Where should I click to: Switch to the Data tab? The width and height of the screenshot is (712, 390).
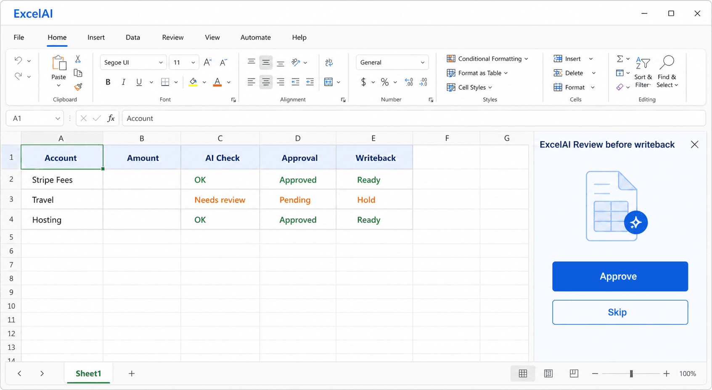click(x=133, y=37)
